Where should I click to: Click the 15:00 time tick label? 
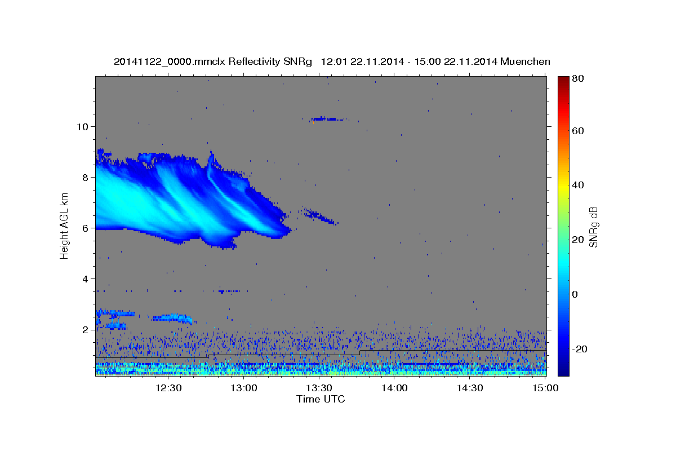click(545, 388)
